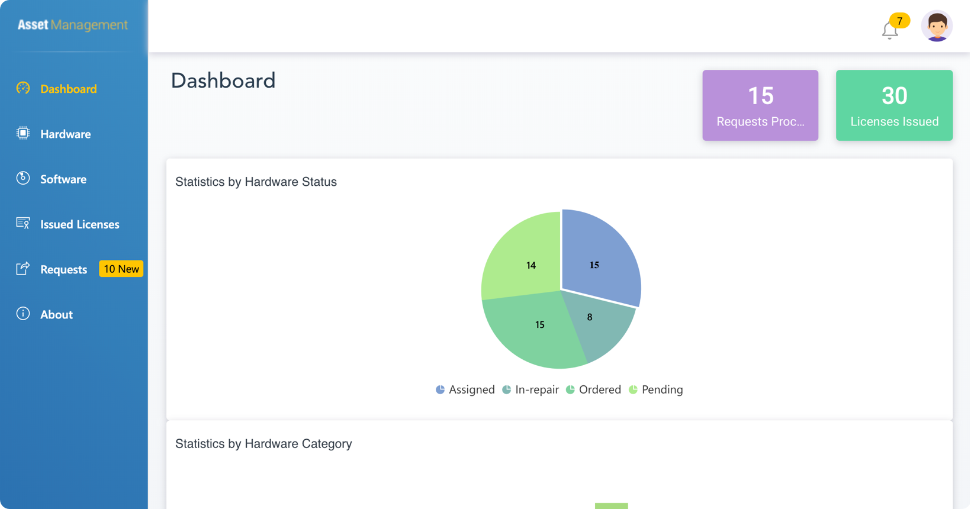Toggle the Pending legend item
Image resolution: width=971 pixels, height=509 pixels.
coord(656,389)
